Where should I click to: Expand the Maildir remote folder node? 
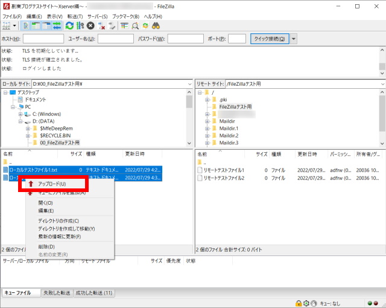click(207, 121)
